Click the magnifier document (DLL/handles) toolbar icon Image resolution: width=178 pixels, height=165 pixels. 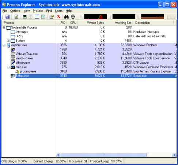click(x=43, y=16)
